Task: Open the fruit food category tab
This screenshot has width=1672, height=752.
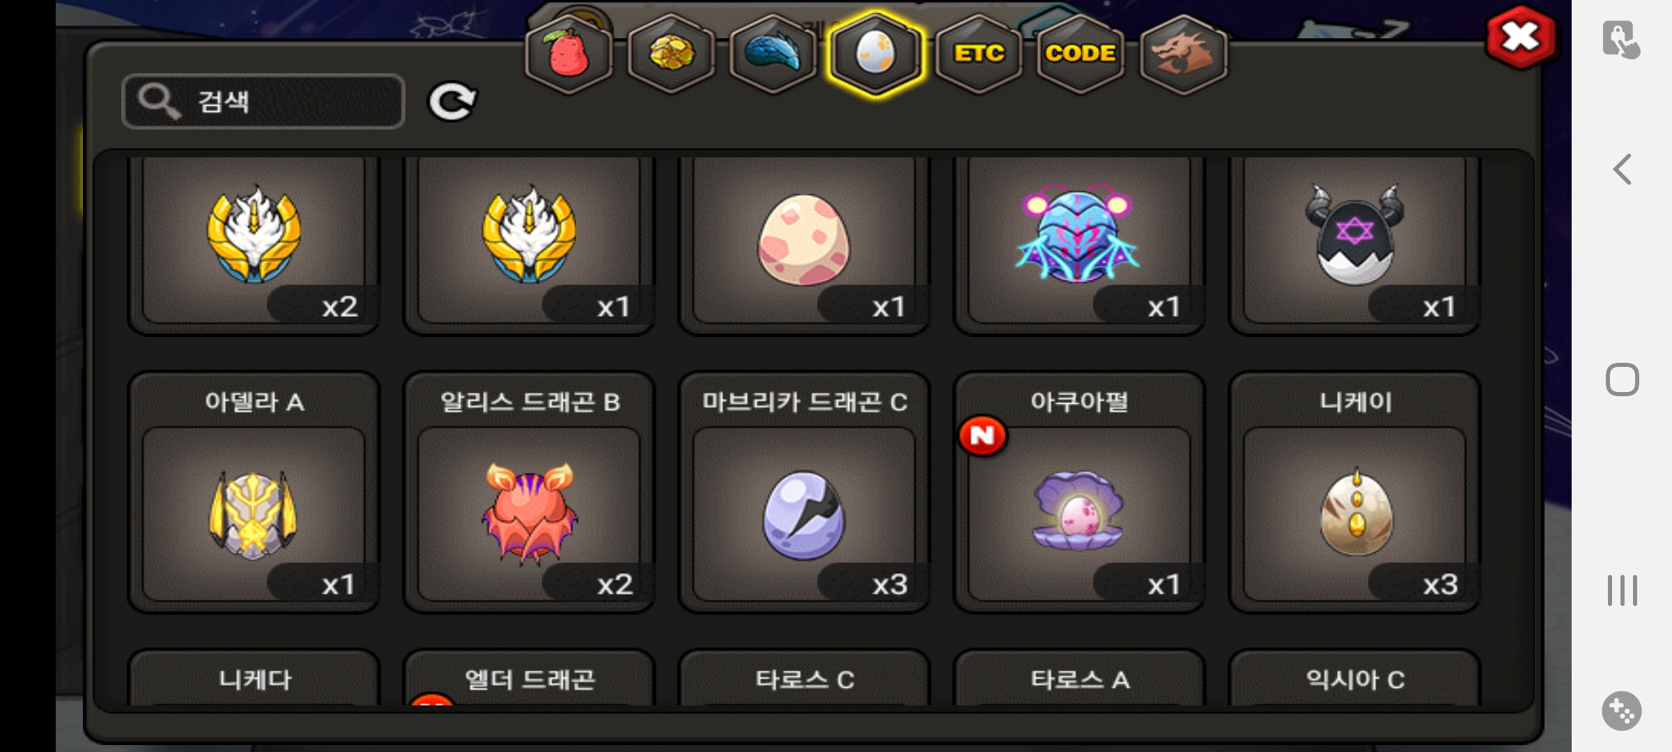Action: tap(568, 54)
